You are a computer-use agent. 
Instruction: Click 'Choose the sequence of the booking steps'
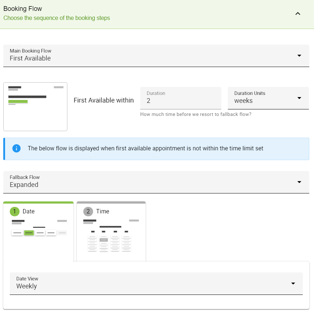point(56,18)
